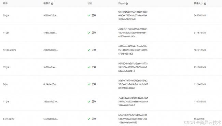Click the digest of the 17-jdk image
Viewport: 222px width, 126px height.
pos(133,67)
